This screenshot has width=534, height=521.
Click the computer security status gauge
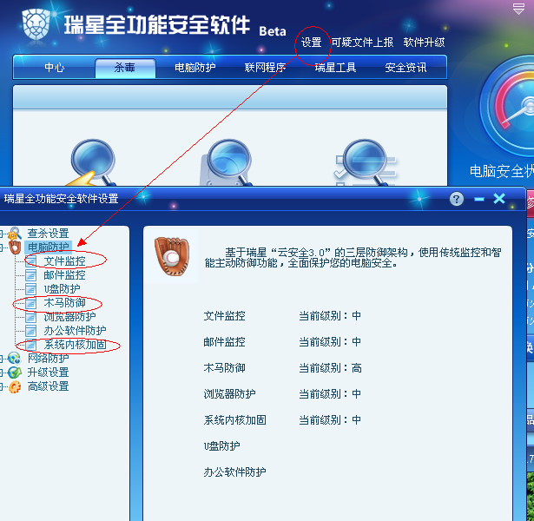pos(507,106)
